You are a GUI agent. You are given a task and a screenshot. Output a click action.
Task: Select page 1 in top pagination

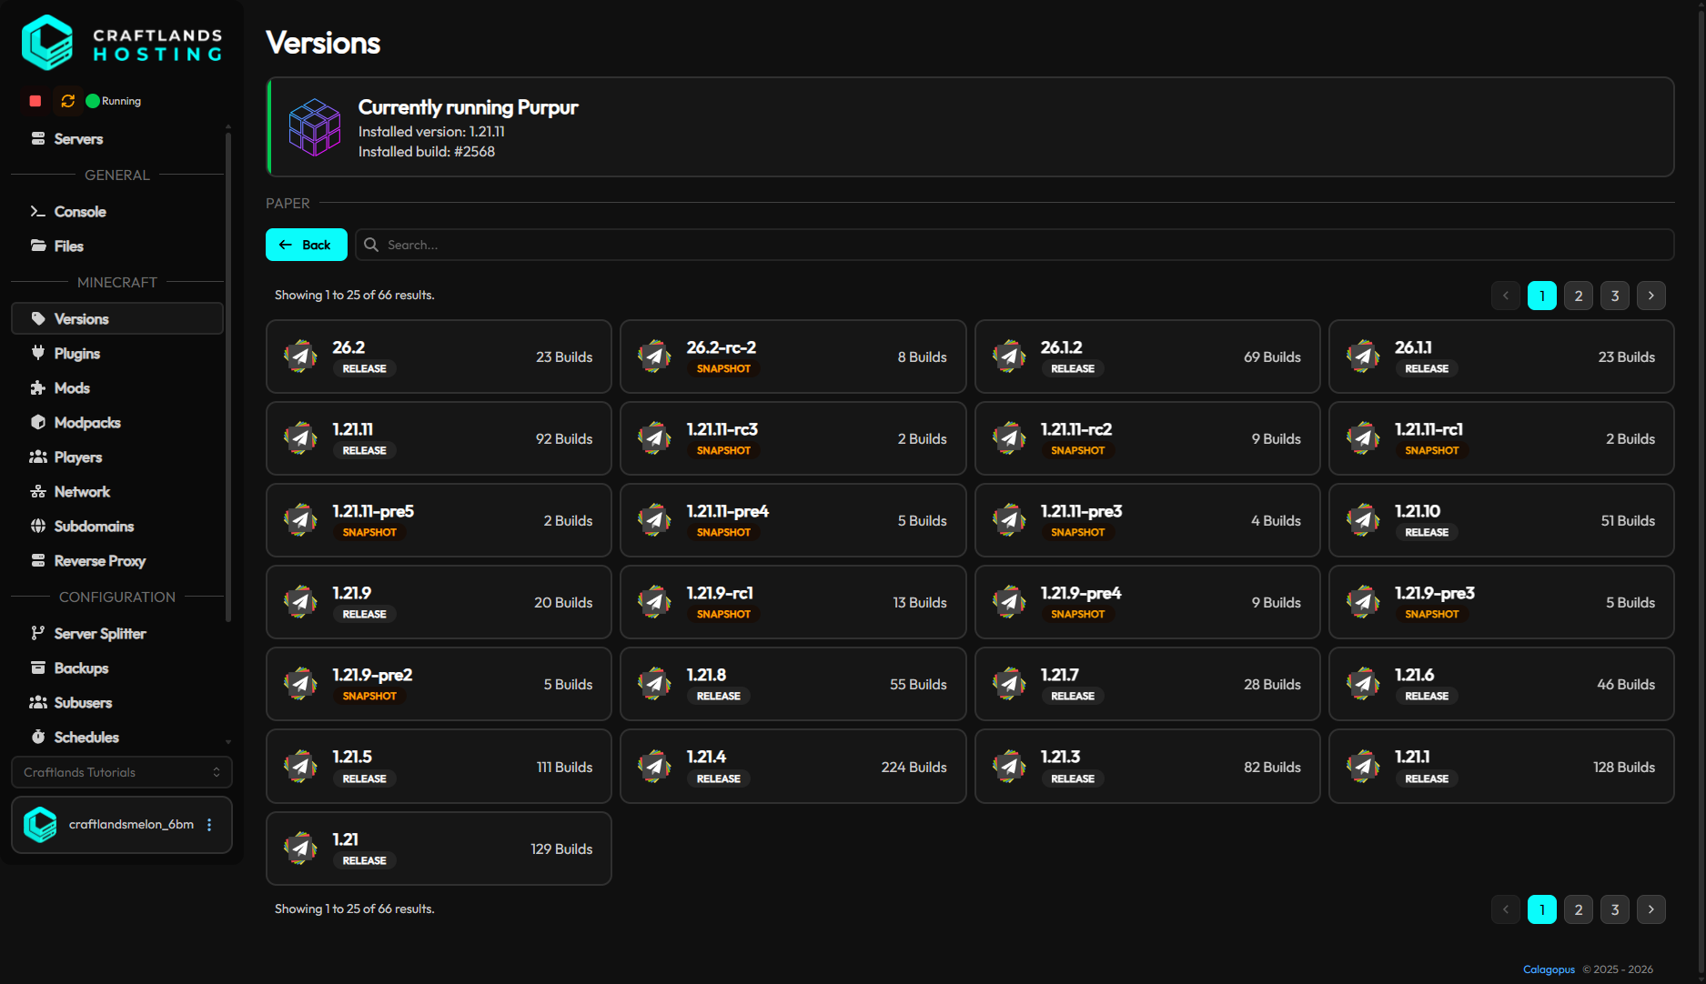[1542, 296]
